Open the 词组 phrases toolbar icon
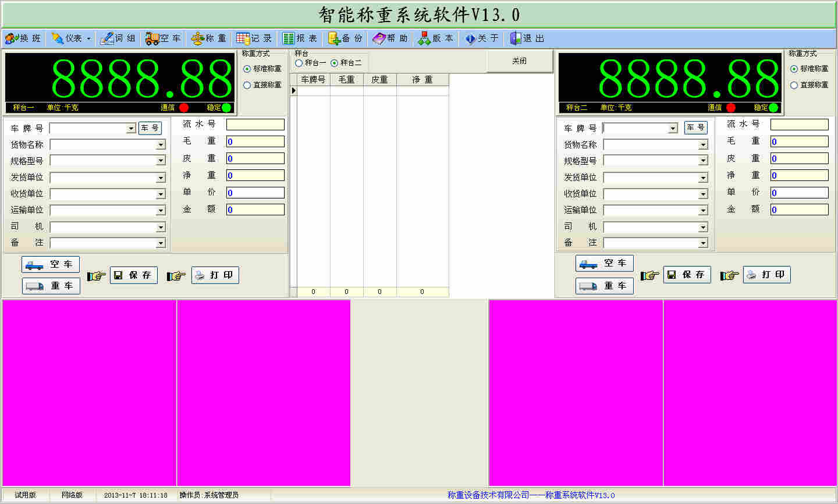Screen dimensions: 838x504 click(x=106, y=38)
